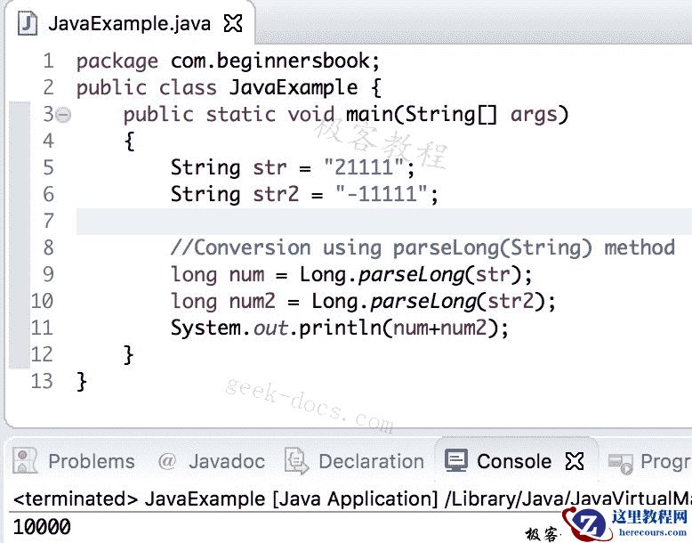Click the opening brace on line 4
This screenshot has width=692, height=543.
click(129, 142)
